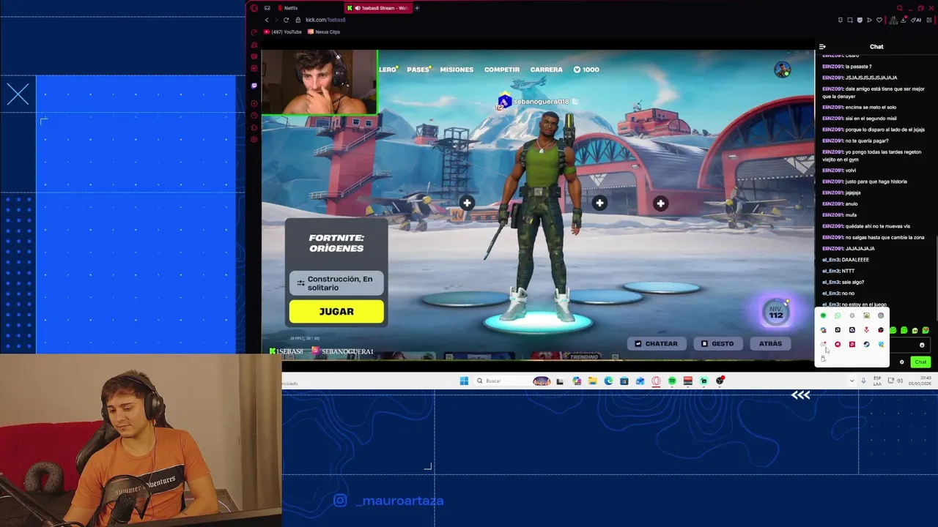
Task: Change the Construcción, En solitario mode selector
Action: 336,283
